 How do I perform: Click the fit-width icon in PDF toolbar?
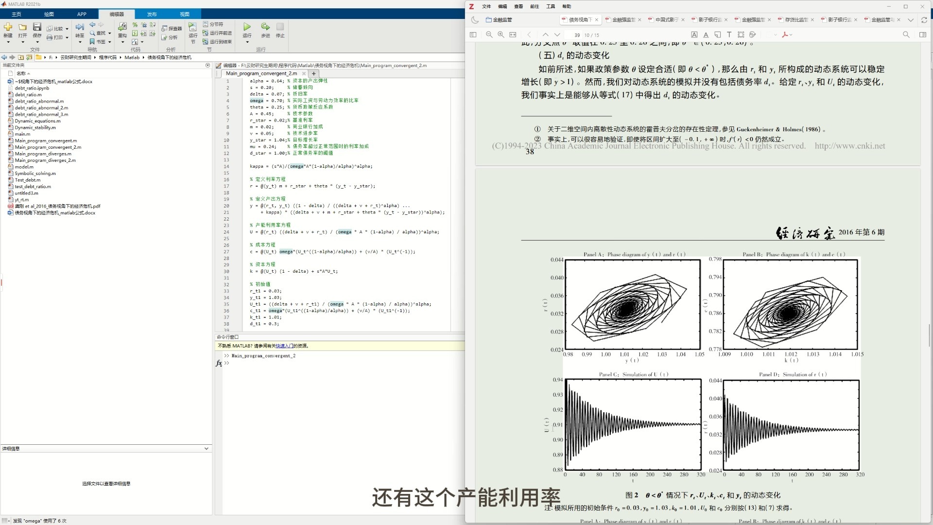[x=513, y=35]
